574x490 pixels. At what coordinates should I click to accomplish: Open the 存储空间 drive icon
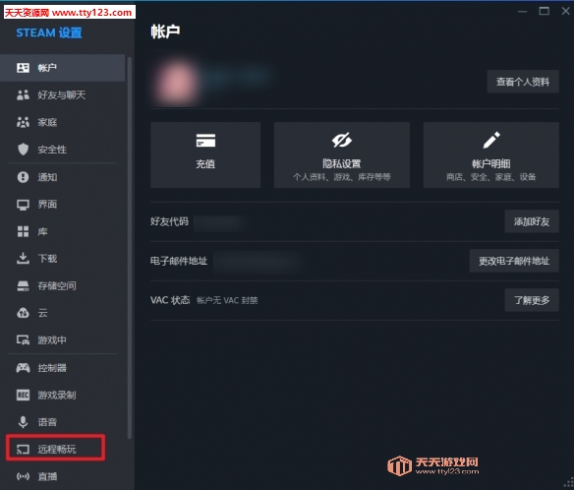23,285
